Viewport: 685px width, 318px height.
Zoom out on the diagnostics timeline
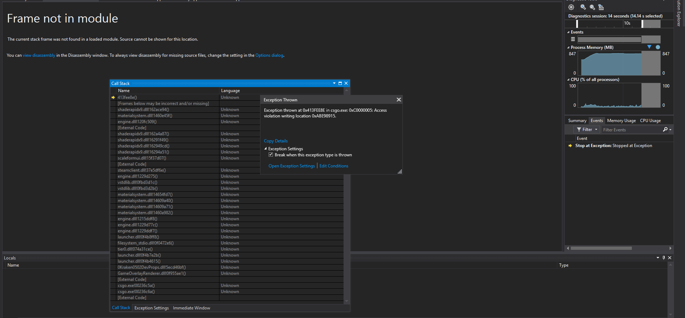(x=592, y=7)
